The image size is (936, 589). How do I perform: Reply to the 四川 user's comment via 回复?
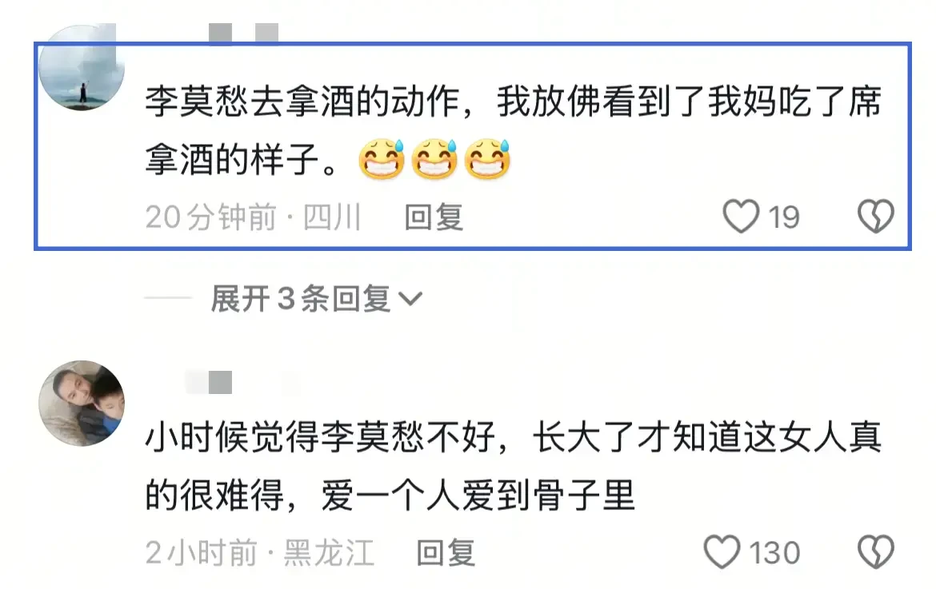[x=434, y=217]
